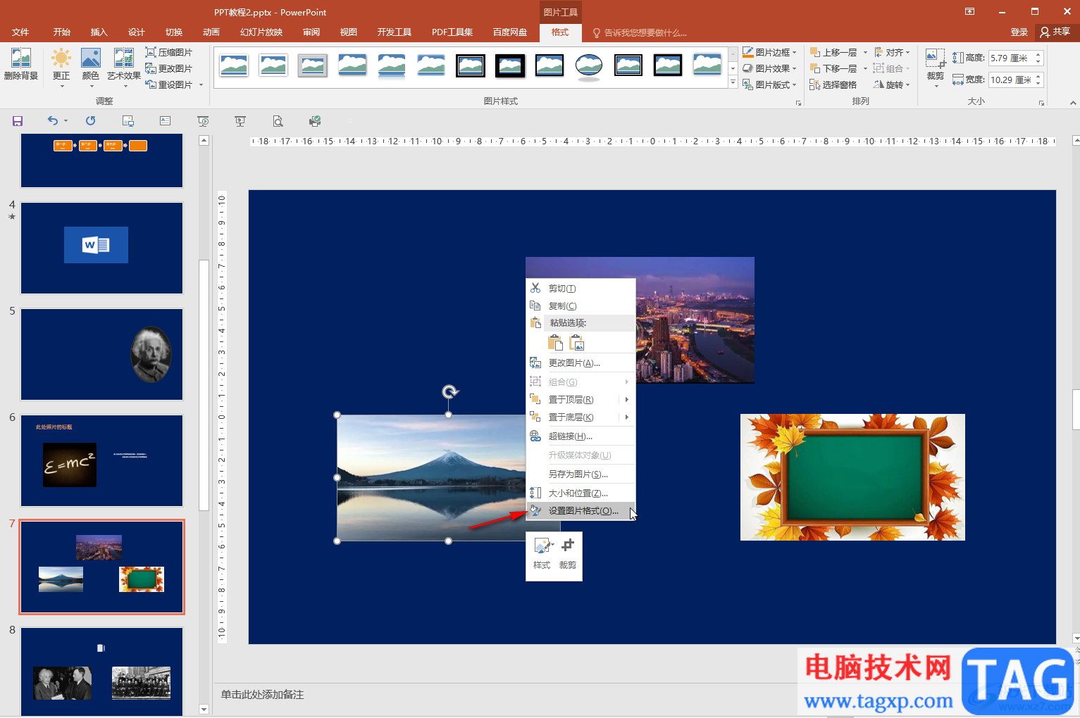Click the city night skyline picture
This screenshot has height=718, width=1080.
click(695, 320)
